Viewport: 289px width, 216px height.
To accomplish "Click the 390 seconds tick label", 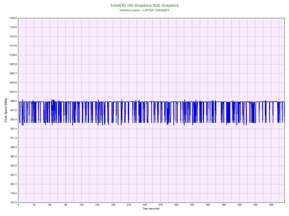I will click(224, 205).
